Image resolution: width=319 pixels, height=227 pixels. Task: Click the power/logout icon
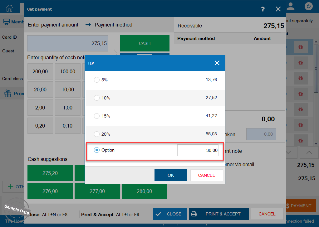[308, 6]
